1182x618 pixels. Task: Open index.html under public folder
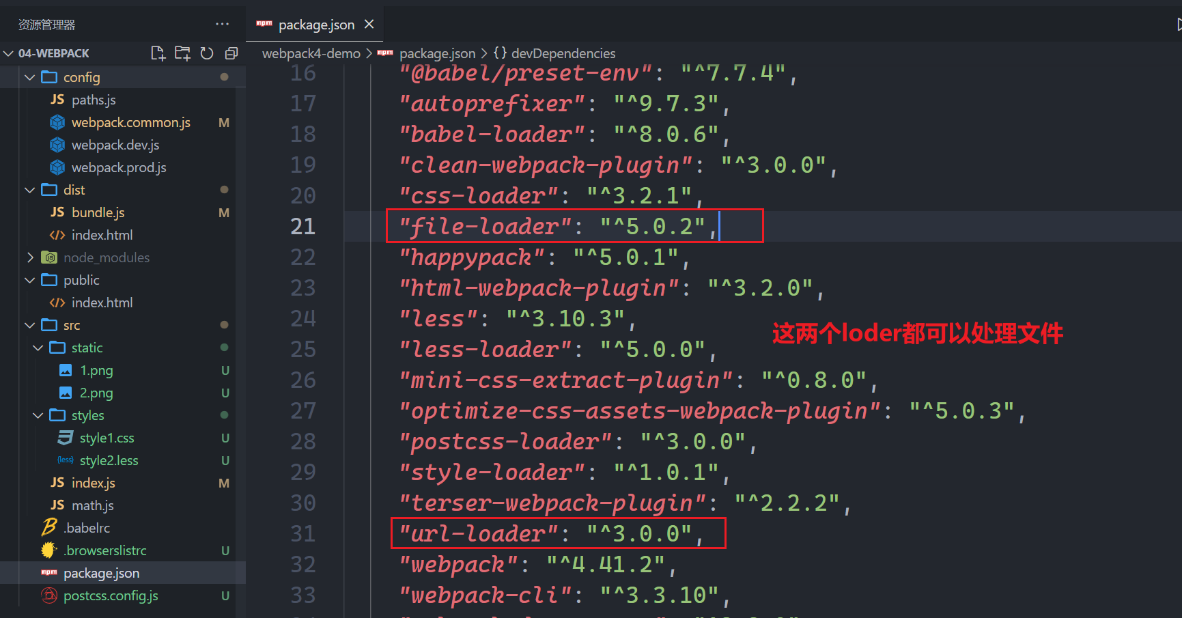[102, 303]
